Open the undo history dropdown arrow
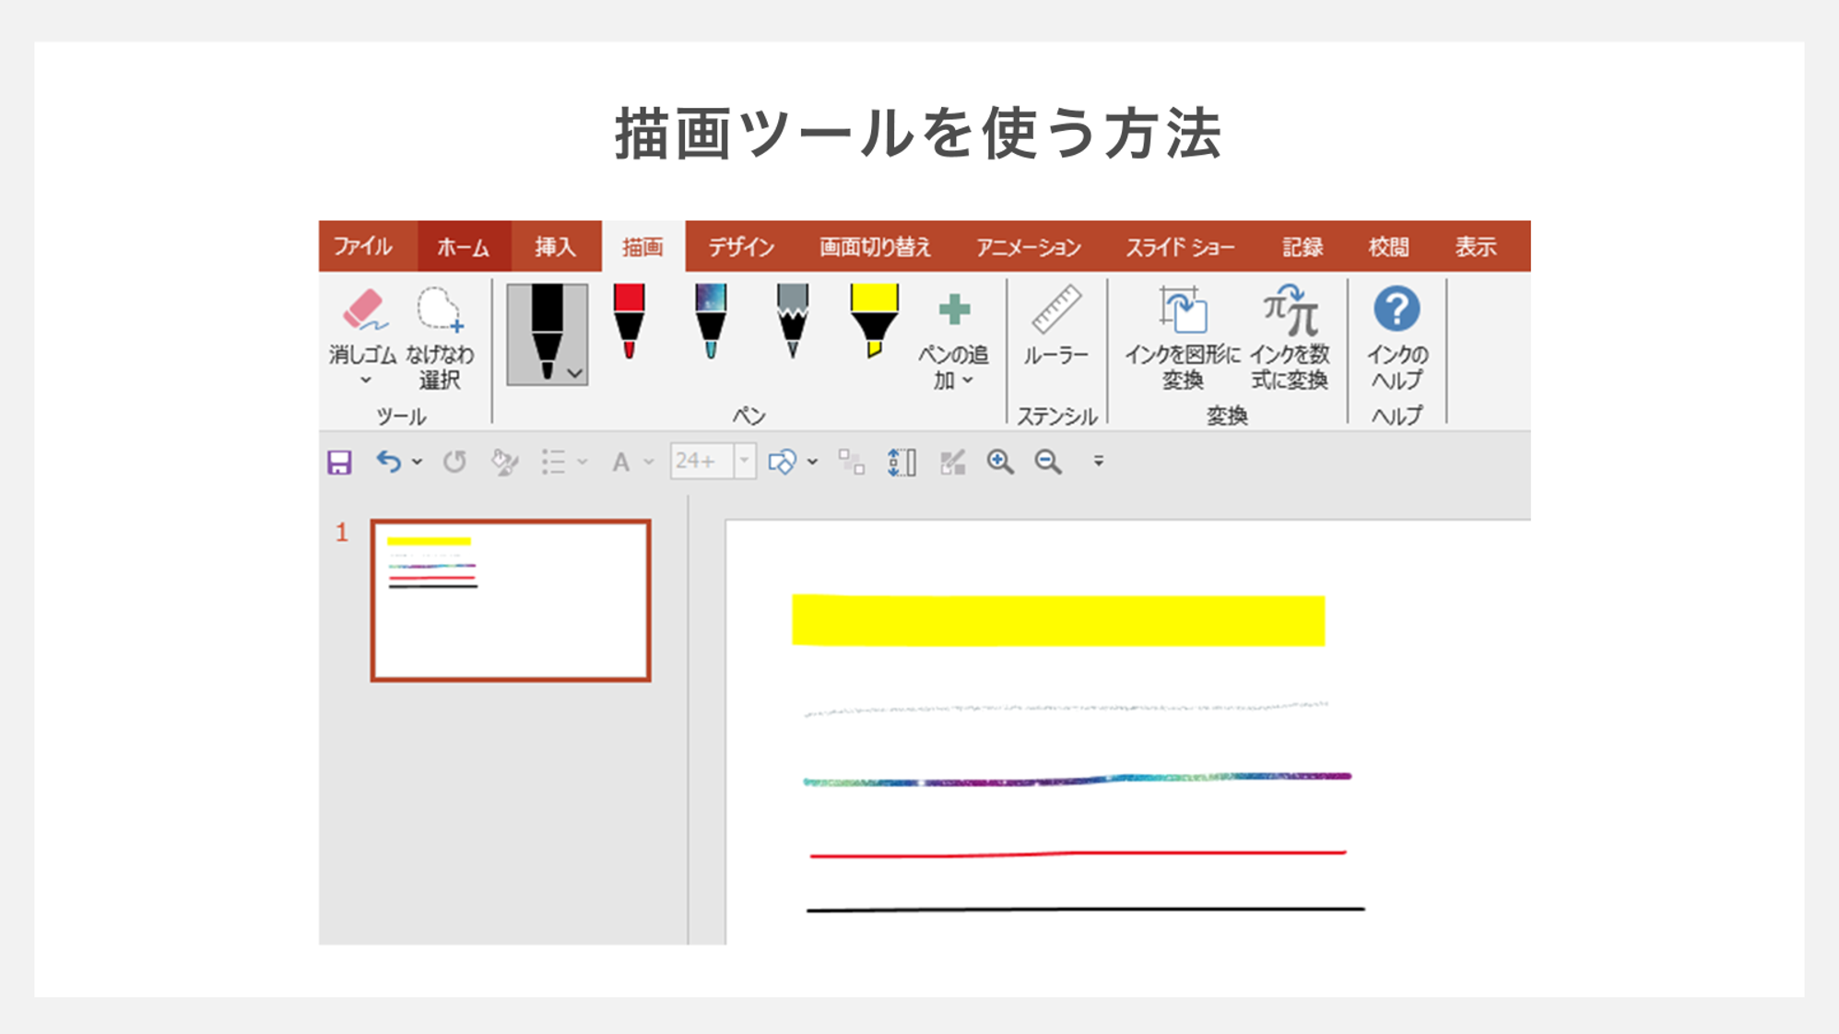1839x1034 pixels. pyautogui.click(x=418, y=462)
